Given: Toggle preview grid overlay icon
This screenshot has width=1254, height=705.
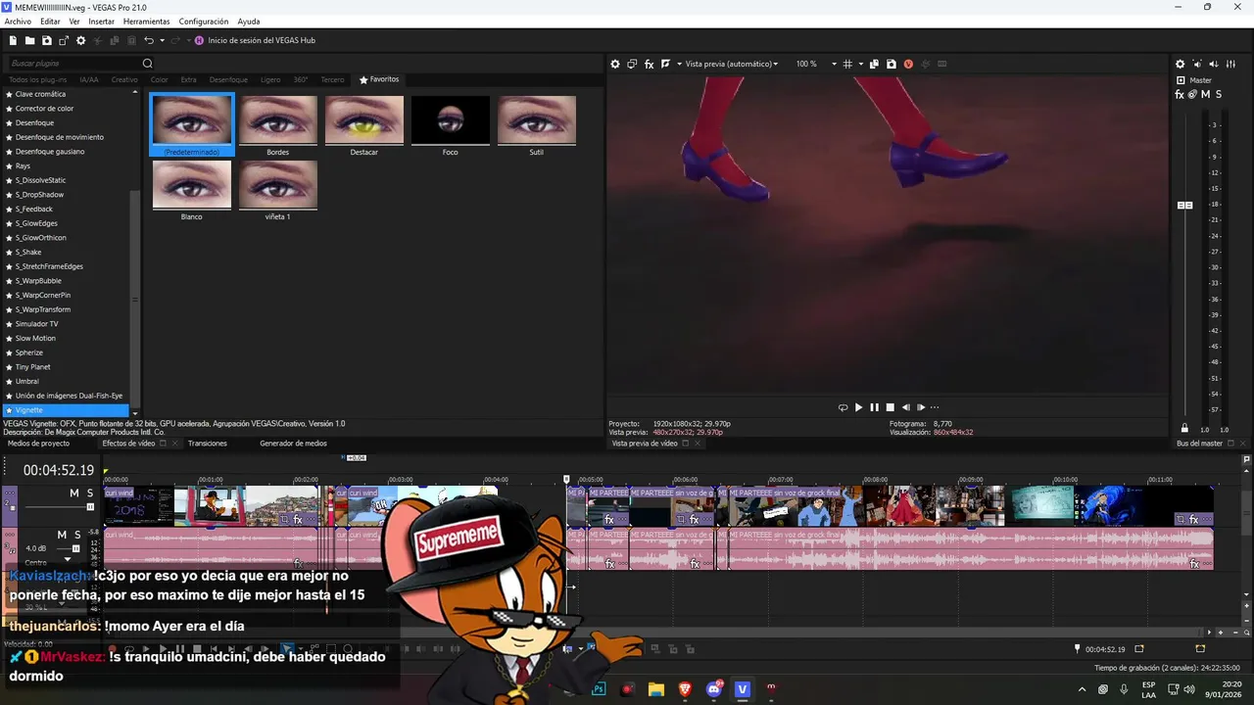Looking at the screenshot, I should pyautogui.click(x=847, y=64).
